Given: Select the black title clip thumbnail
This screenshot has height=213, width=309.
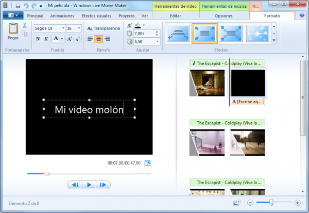Looking at the screenshot, I should pos(248,83).
